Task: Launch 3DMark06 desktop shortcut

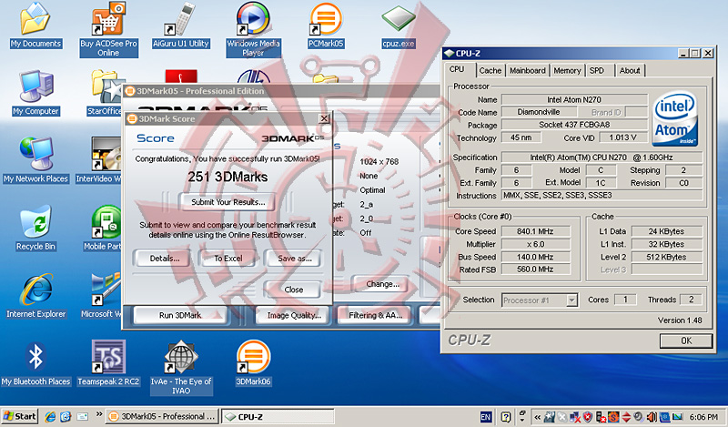Action: point(253,363)
